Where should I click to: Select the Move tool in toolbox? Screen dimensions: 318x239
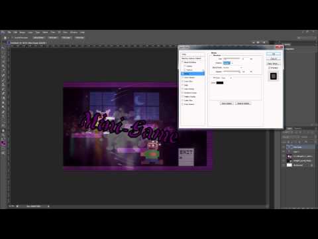[3, 48]
